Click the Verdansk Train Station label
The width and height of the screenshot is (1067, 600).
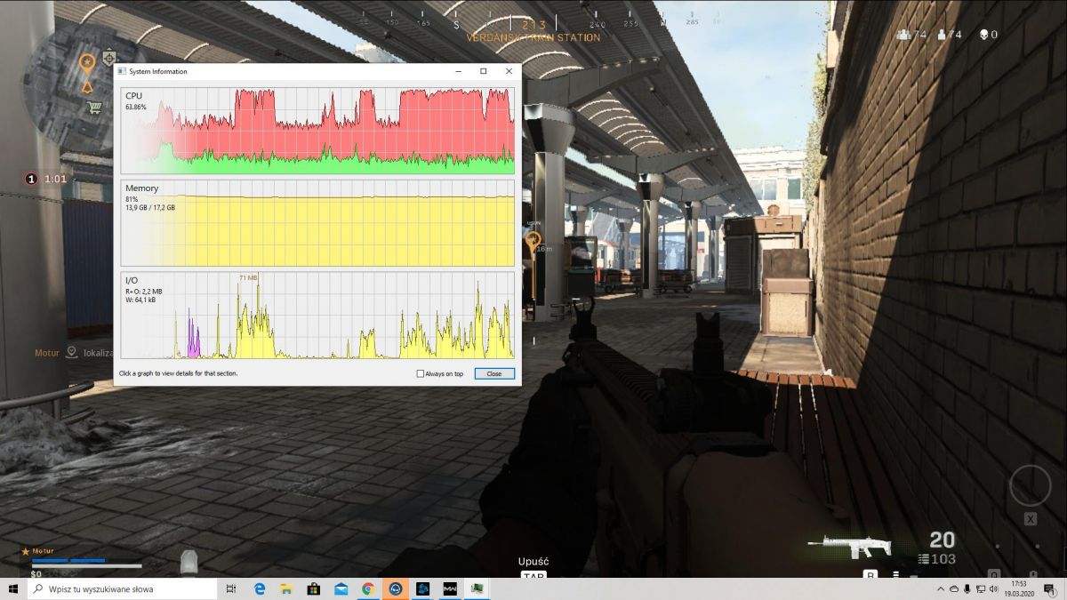533,38
